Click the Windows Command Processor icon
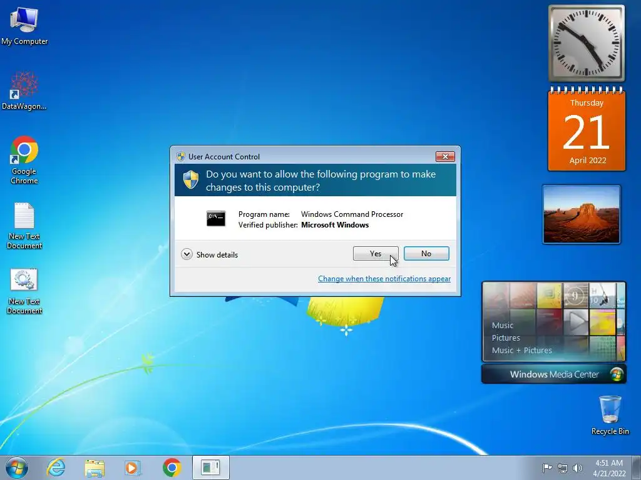Viewport: 641px width, 480px height. (x=216, y=219)
